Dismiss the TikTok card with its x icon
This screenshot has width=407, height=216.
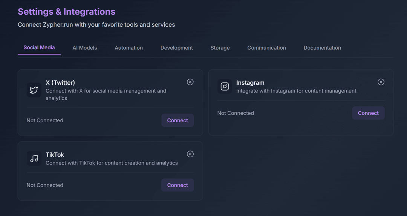(190, 154)
